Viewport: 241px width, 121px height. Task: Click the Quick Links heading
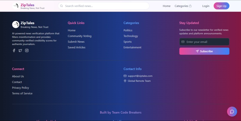[x=76, y=23]
